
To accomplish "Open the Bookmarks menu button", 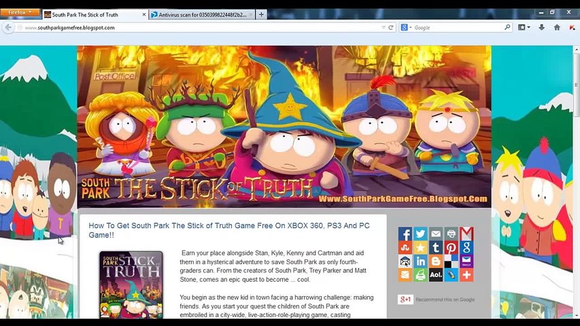I will (524, 27).
